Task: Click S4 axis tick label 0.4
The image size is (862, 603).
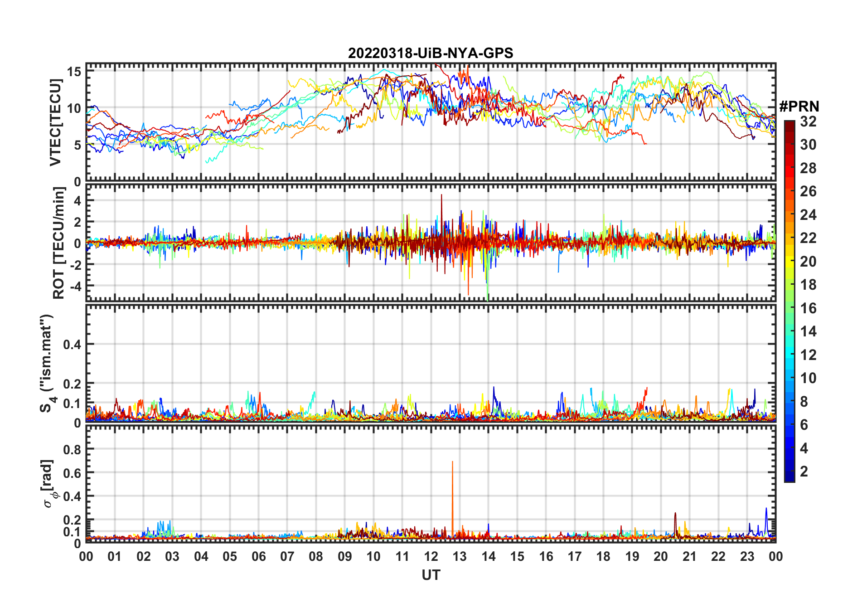Action: tap(73, 345)
